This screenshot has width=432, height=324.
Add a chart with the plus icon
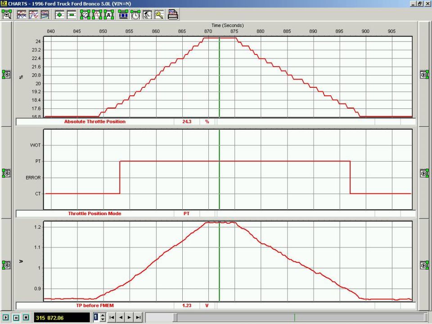59,14
